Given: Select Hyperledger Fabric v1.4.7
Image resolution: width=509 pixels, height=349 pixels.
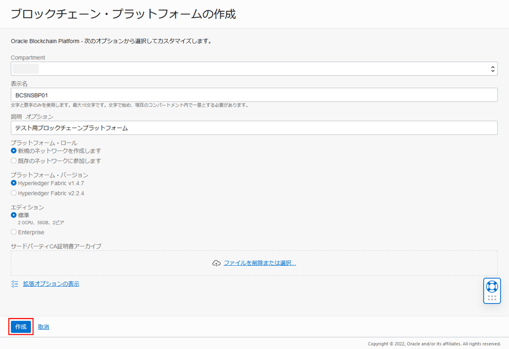Looking at the screenshot, I should point(13,183).
